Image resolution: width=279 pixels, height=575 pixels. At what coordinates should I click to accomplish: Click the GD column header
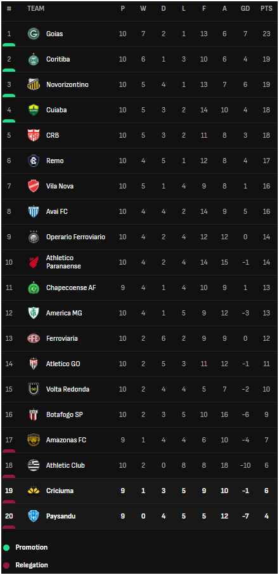click(x=245, y=8)
